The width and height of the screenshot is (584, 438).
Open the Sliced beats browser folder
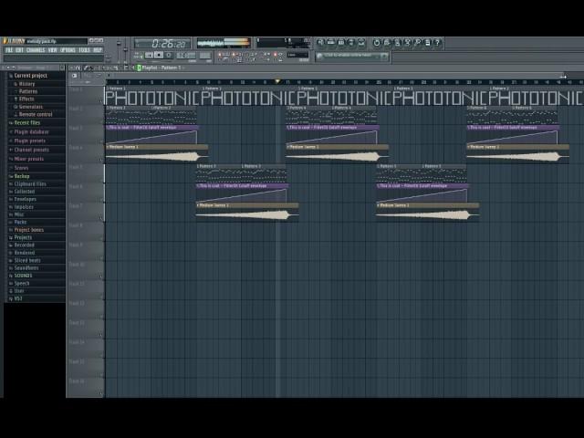[27, 260]
